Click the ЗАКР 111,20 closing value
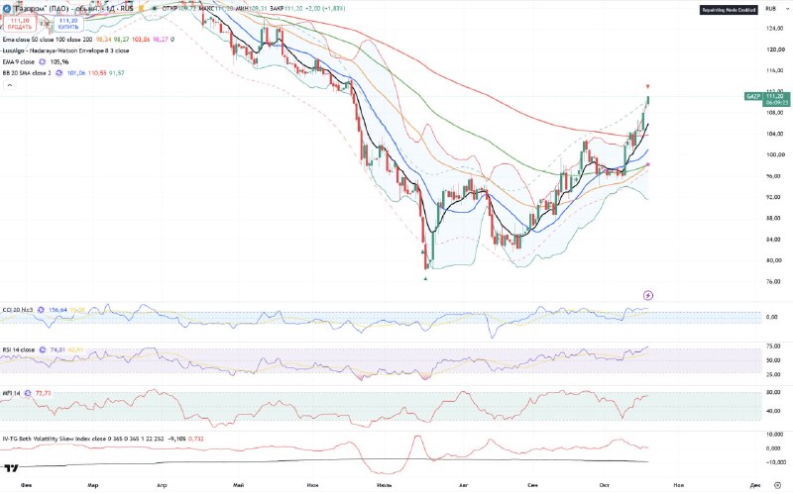 [285, 9]
